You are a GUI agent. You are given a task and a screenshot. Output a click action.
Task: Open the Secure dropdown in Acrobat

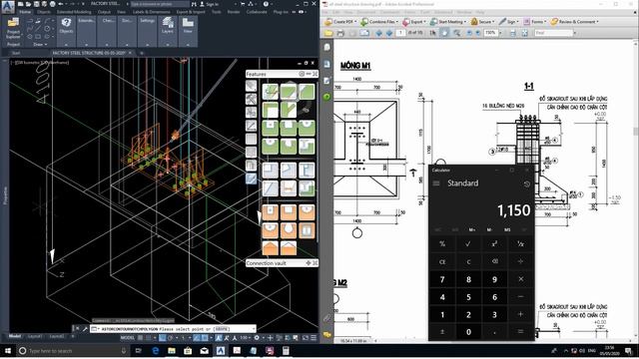pyautogui.click(x=482, y=22)
